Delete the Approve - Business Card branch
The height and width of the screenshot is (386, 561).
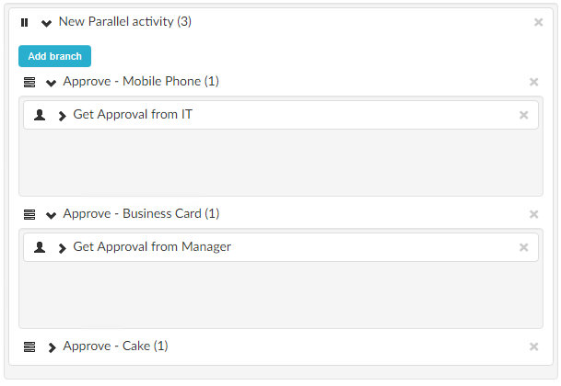coord(533,214)
